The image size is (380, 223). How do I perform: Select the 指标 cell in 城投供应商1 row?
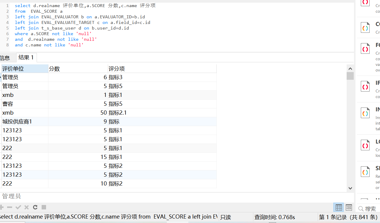coord(162,122)
